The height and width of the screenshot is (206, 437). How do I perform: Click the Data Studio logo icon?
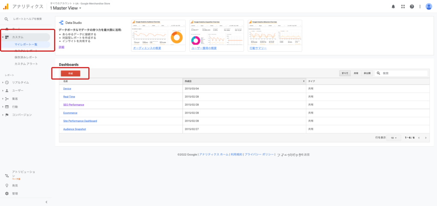(61, 23)
